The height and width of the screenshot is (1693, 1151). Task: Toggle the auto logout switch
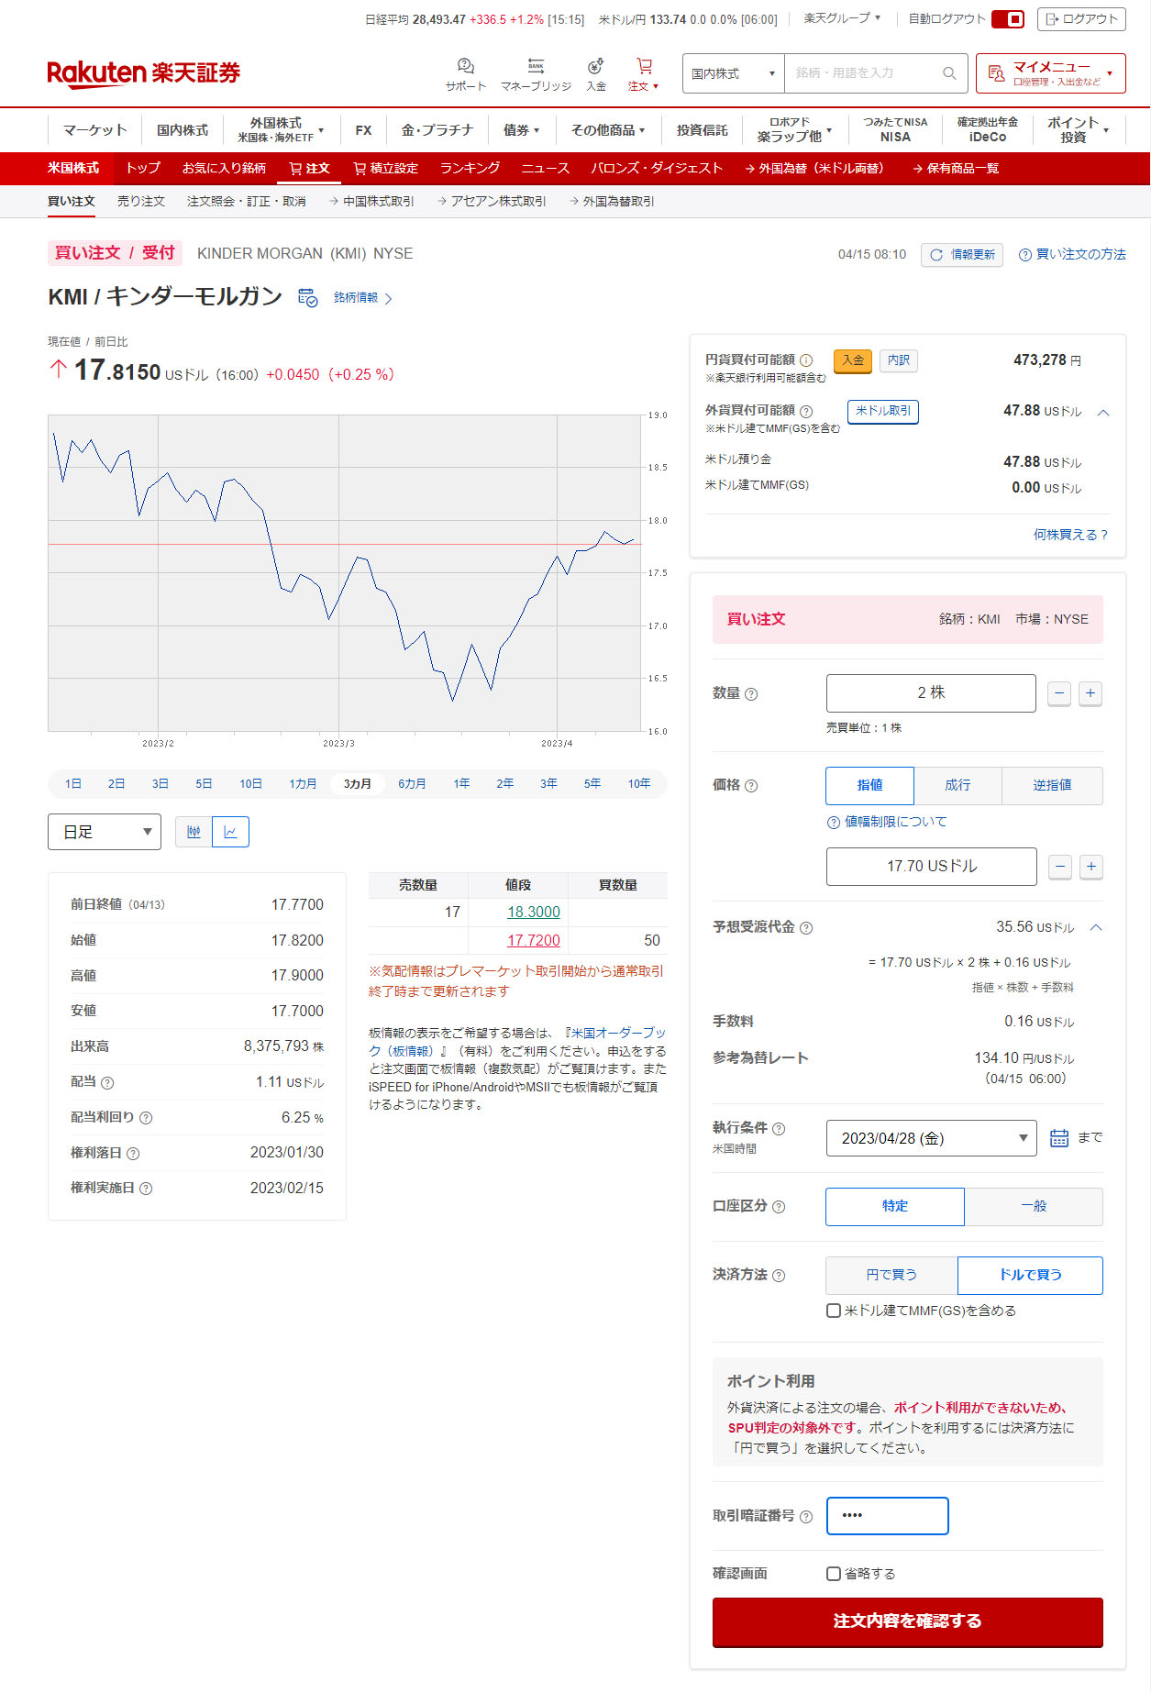(x=1008, y=19)
